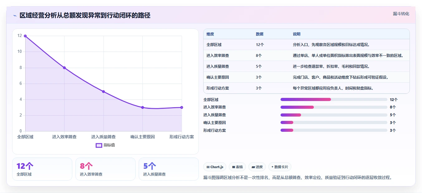Click the 8个 value after the progress bar
422x193 pixels.
(393, 107)
